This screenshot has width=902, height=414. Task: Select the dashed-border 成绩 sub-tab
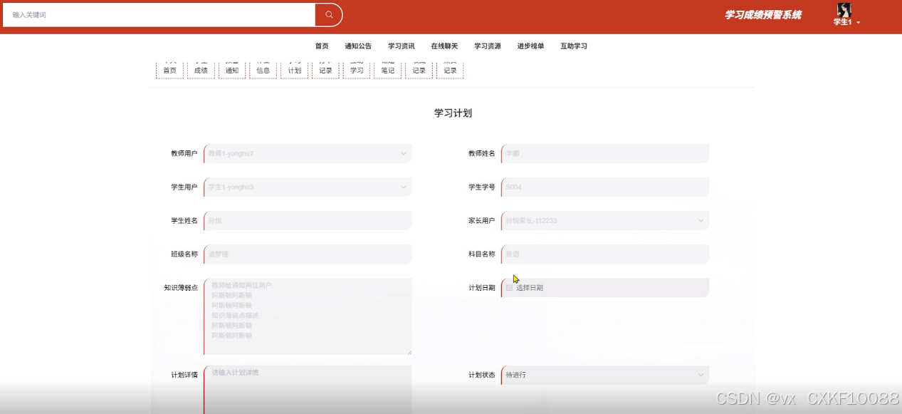pos(201,69)
